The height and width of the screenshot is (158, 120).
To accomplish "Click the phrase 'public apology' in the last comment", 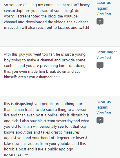I will coord(60,149).
